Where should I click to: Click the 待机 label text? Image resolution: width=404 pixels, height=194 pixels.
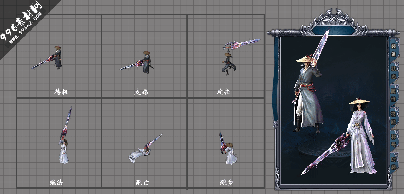(x=61, y=92)
